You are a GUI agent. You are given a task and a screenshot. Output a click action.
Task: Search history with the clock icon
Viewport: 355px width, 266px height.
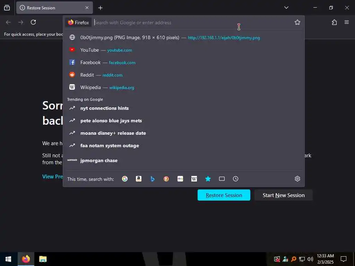coord(235,179)
